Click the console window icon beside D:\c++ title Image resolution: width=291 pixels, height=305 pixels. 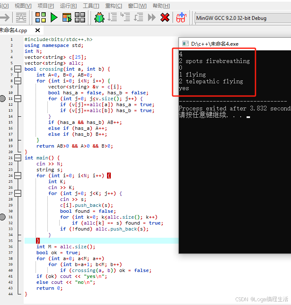tap(185, 44)
